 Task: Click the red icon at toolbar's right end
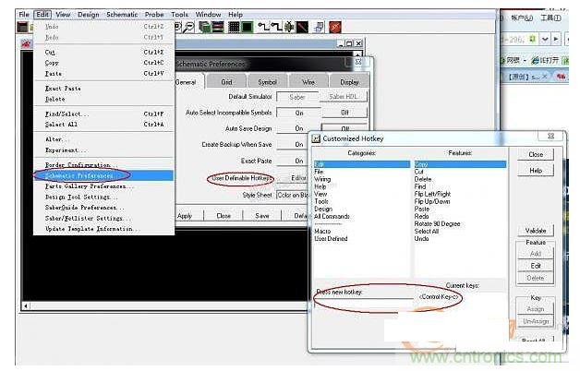[x=335, y=28]
